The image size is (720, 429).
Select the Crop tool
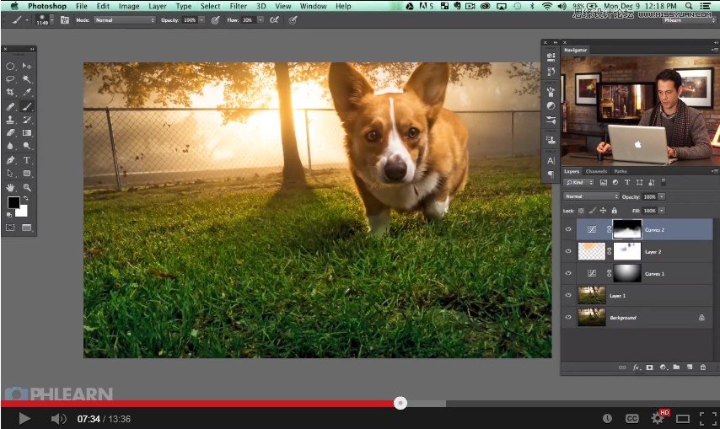pyautogui.click(x=10, y=92)
